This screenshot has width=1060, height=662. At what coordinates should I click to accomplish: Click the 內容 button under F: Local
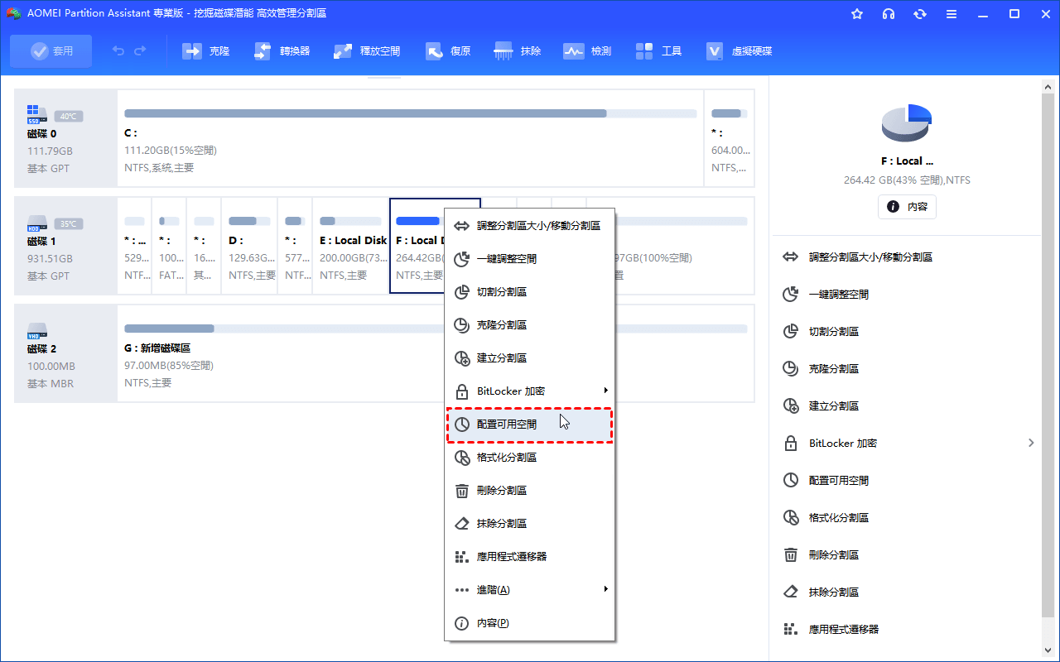(x=907, y=207)
